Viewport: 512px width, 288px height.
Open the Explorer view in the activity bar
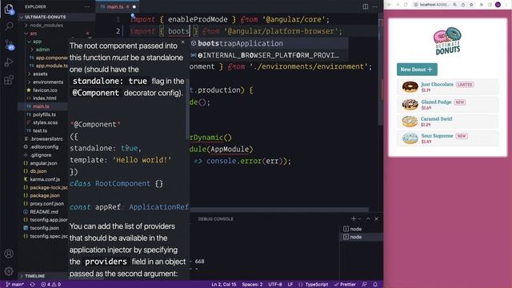9,9
